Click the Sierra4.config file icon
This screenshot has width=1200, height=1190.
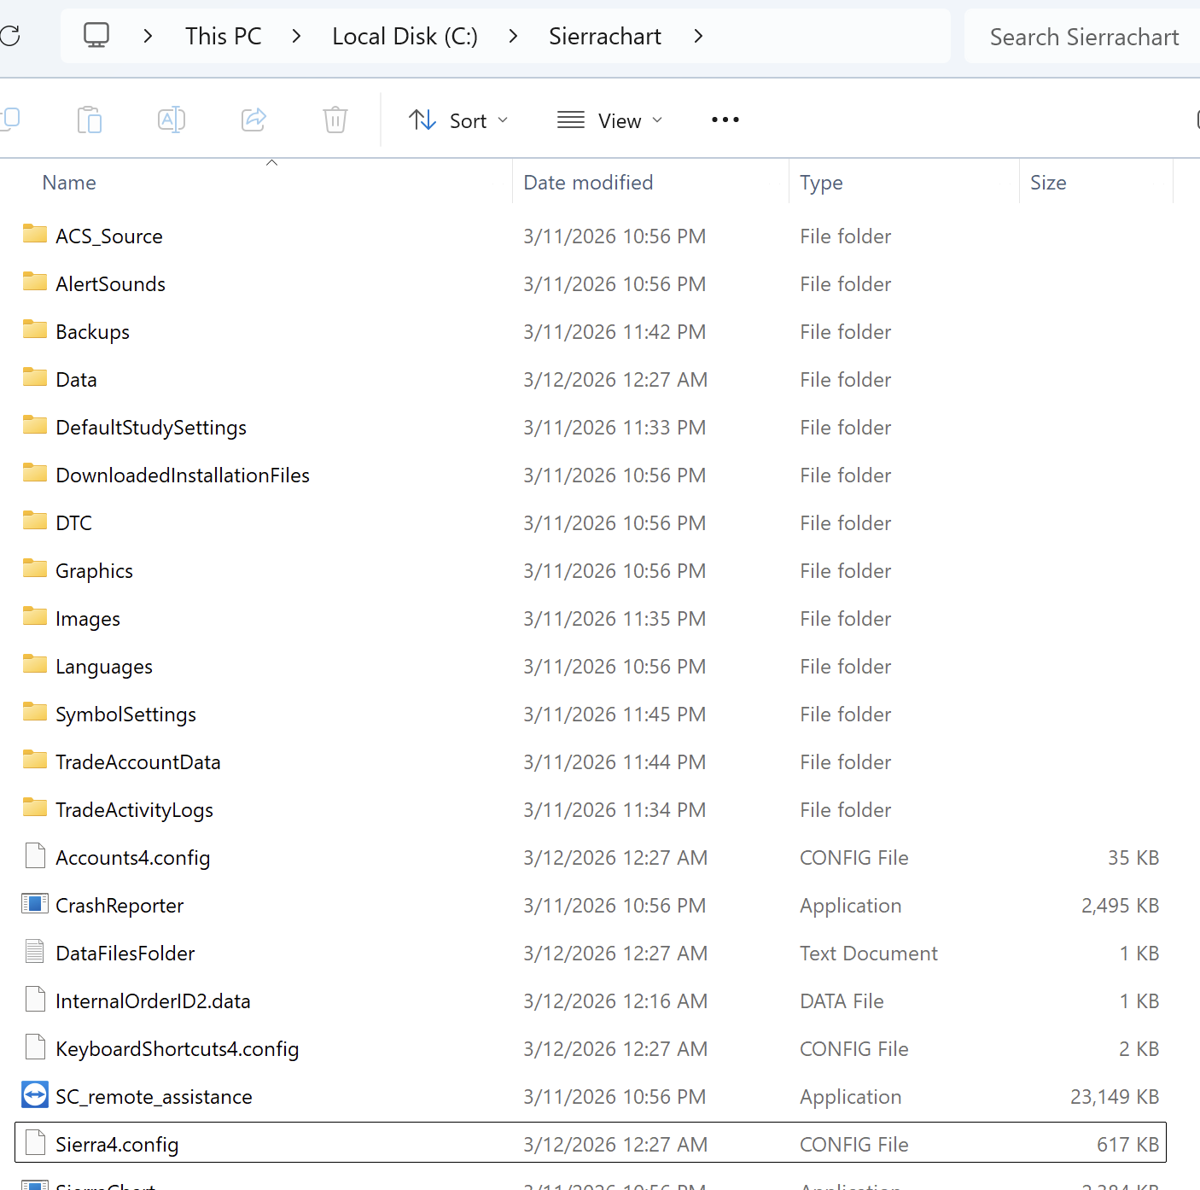pos(35,1142)
